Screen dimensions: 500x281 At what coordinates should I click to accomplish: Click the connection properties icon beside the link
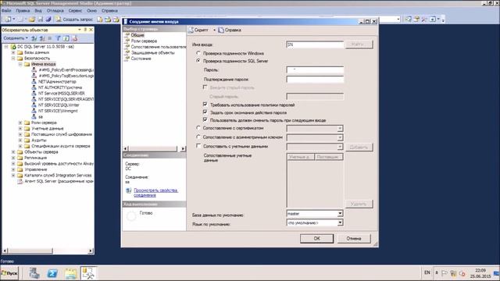coord(128,190)
